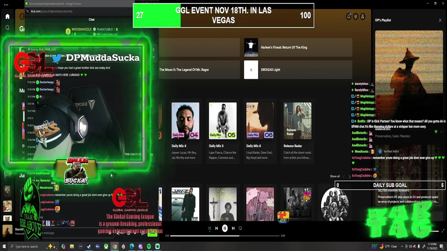Open the DROGAS Light album tile

point(298,70)
